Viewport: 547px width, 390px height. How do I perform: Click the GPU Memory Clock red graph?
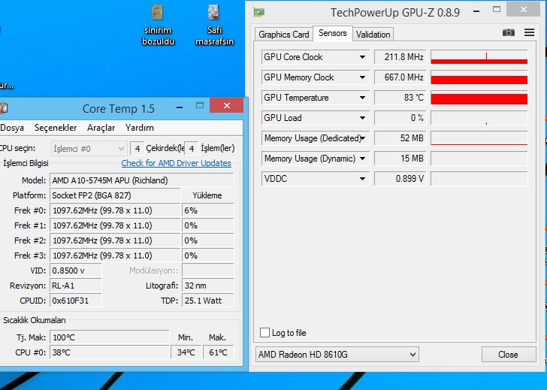pyautogui.click(x=479, y=78)
